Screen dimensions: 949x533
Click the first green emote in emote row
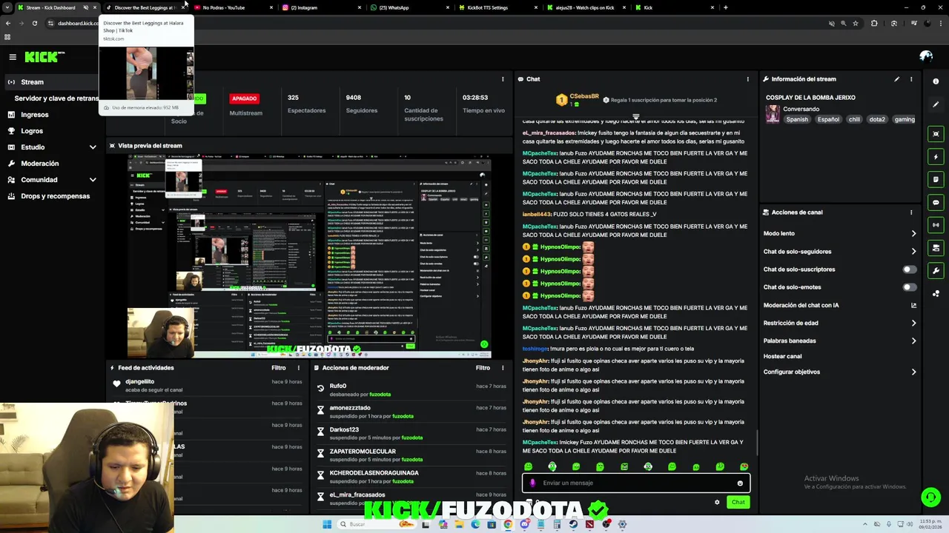tap(528, 466)
